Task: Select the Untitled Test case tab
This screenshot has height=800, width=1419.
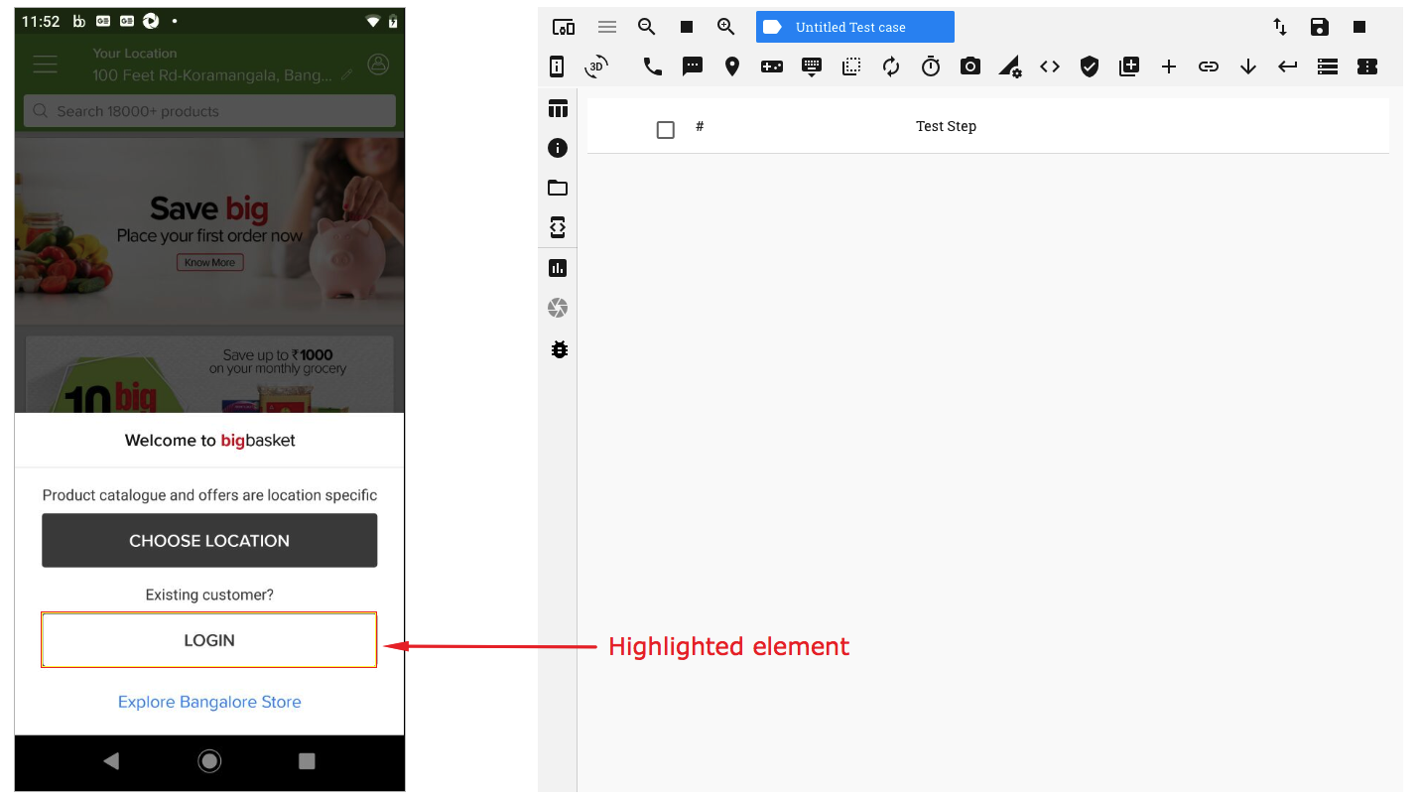Action: (x=855, y=28)
